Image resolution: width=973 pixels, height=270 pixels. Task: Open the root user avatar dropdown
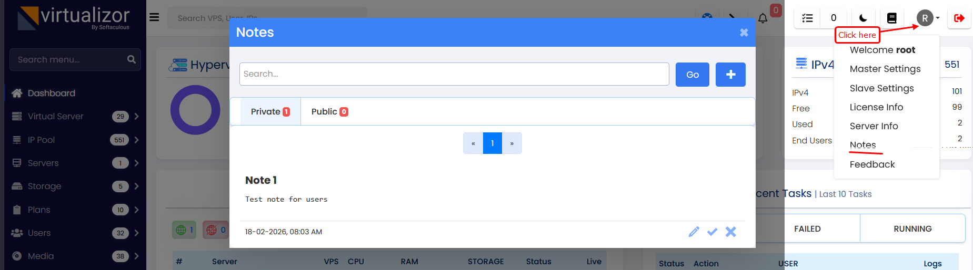[928, 18]
